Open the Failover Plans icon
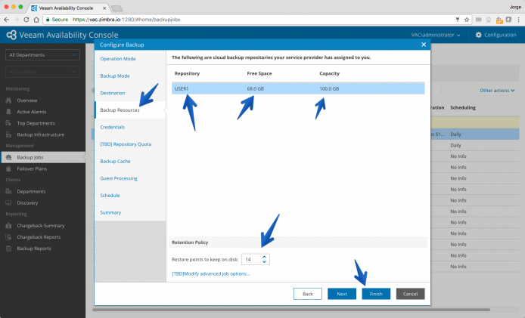This screenshot has height=318, width=525. coord(9,168)
